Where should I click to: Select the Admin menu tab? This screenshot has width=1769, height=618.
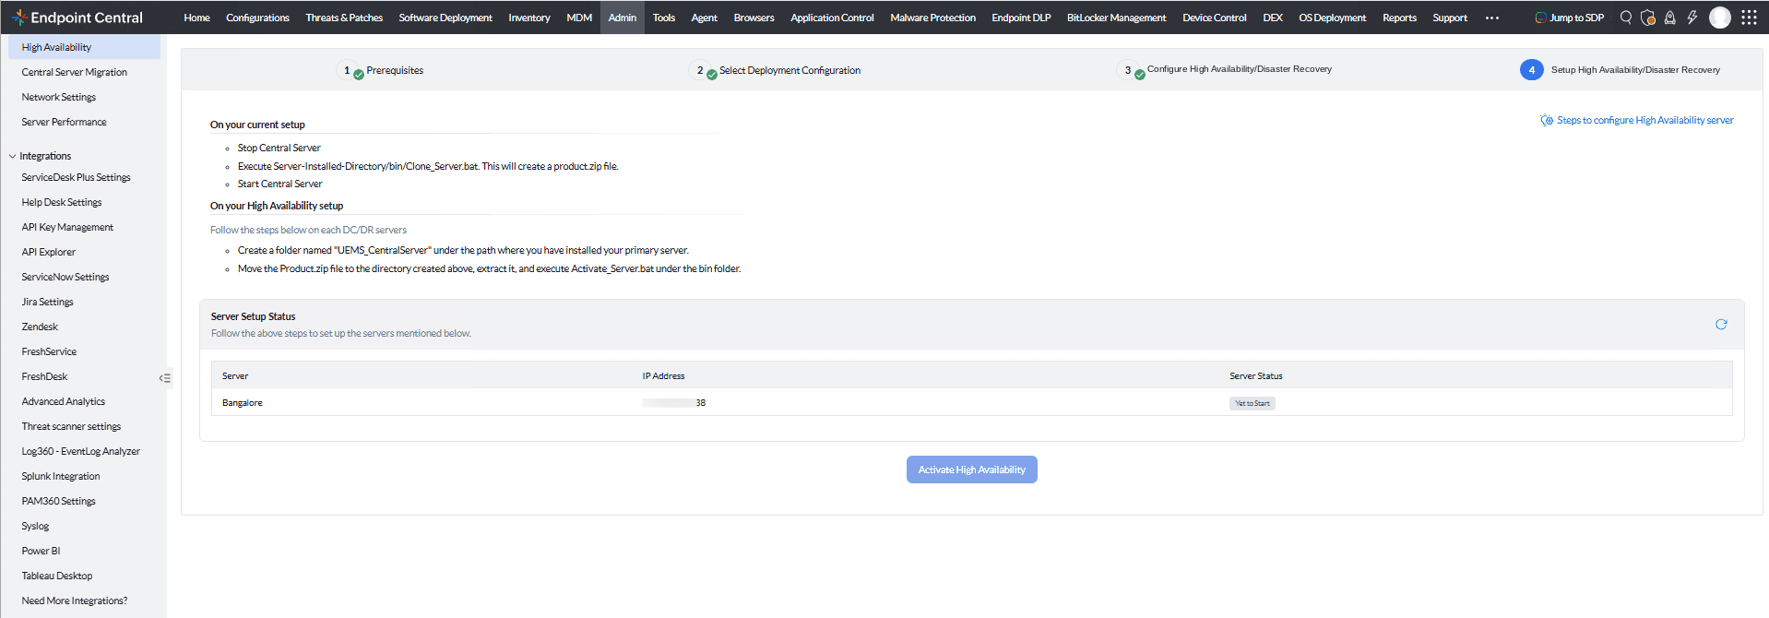623,18
